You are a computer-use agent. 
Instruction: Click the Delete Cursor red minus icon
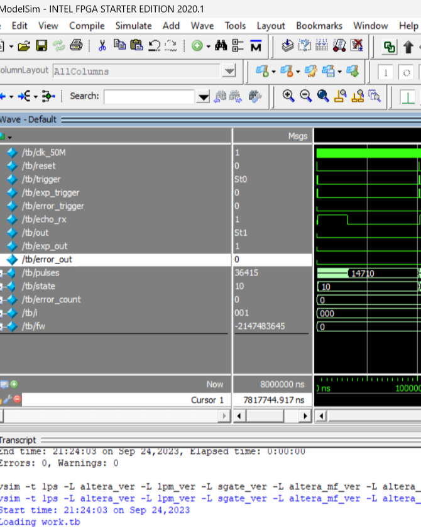point(17,399)
